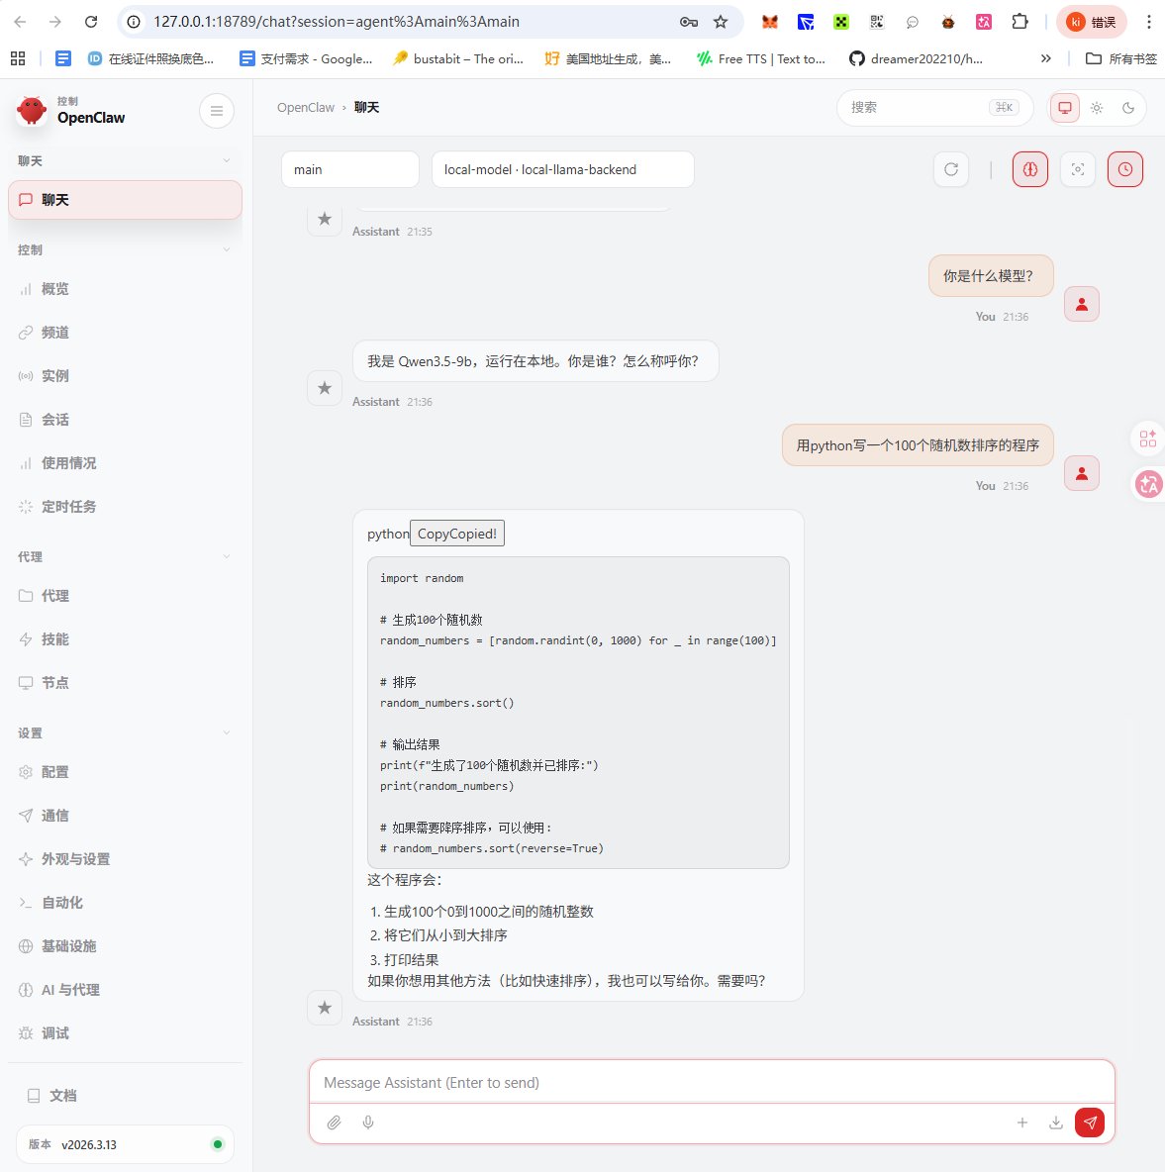The height and width of the screenshot is (1172, 1165).
Task: Open the apps grid icon in bookmarks bar
Action: point(18,58)
